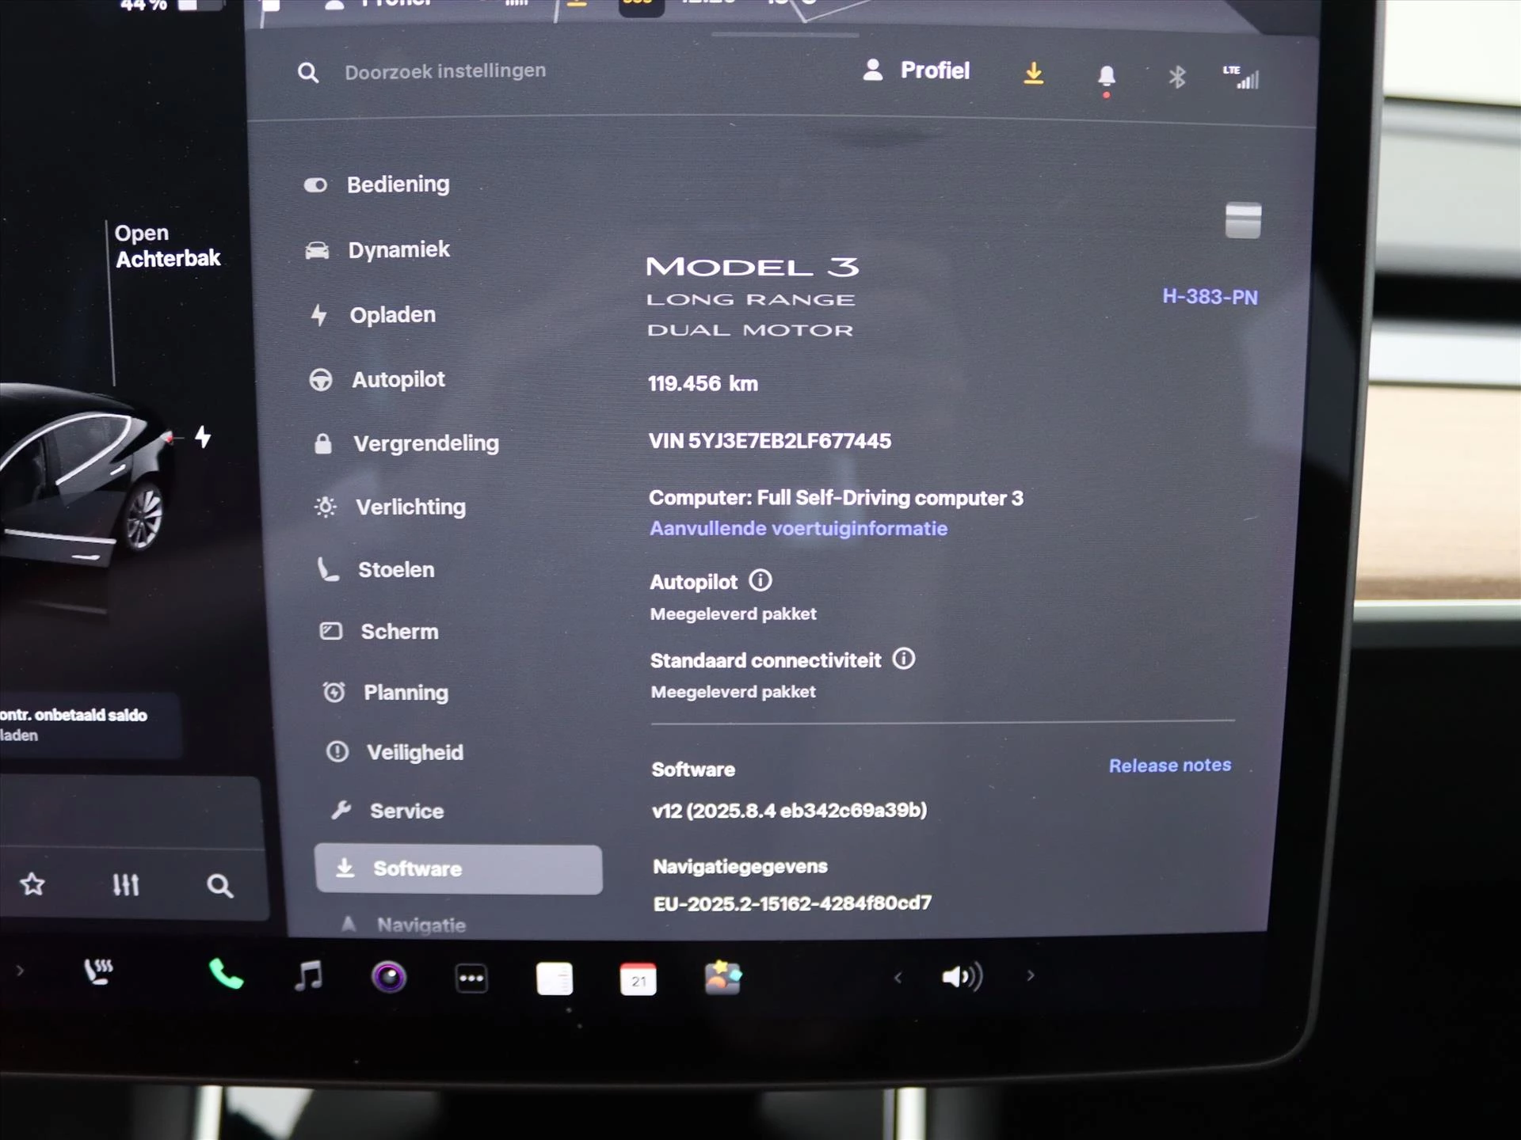1521x1140 pixels.
Task: Open Release notes link
Action: click(1170, 766)
